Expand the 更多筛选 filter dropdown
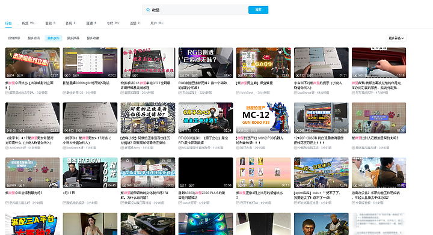The width and height of the screenshot is (433, 235). pos(396,38)
